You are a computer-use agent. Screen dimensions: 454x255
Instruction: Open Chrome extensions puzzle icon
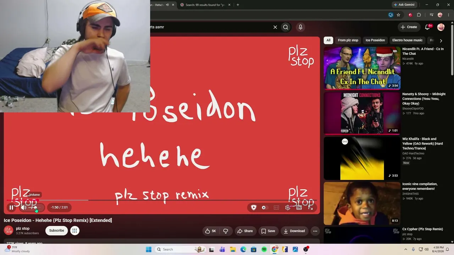pyautogui.click(x=419, y=15)
